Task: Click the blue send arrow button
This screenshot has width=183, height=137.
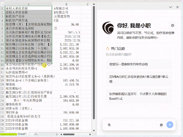Action: pyautogui.click(x=170, y=125)
